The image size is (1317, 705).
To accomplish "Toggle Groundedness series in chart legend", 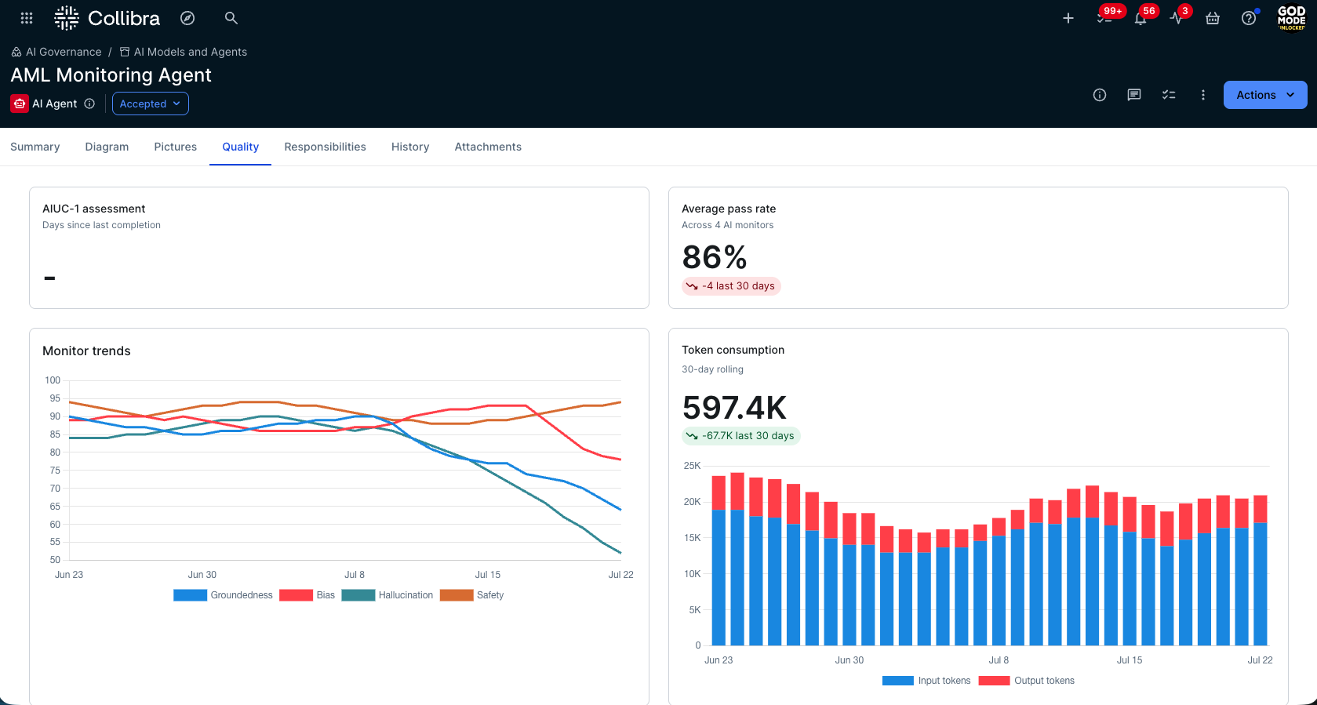I will pos(224,595).
